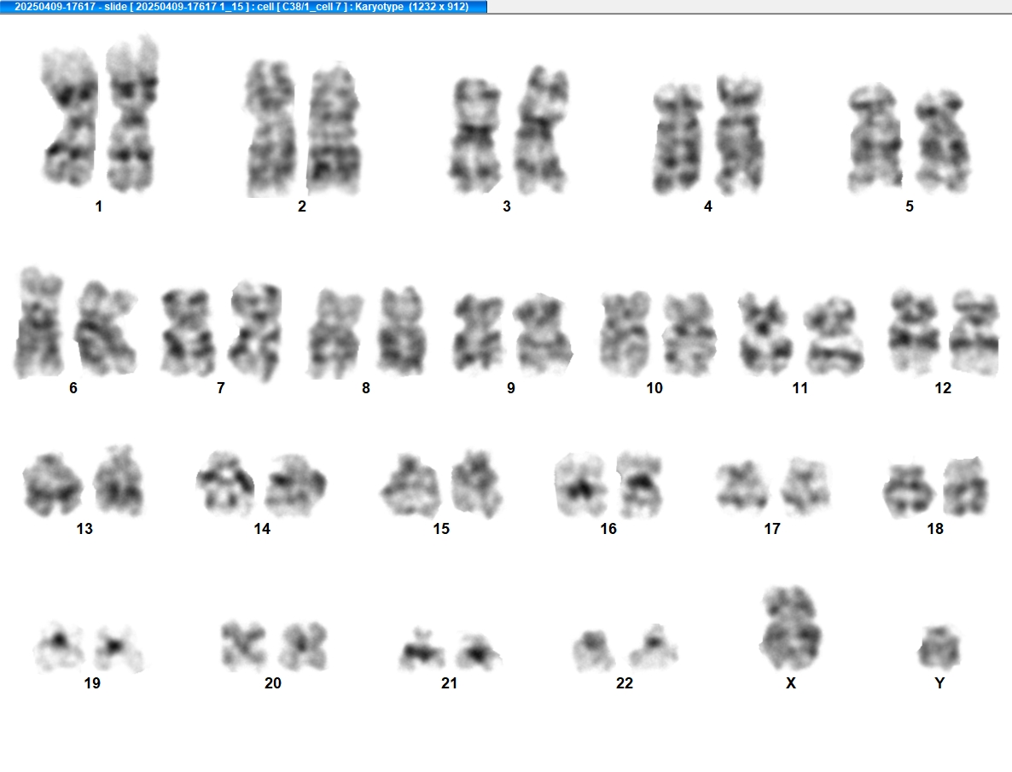
Task: Select the left chromosome of pair 17
Action: tap(742, 487)
